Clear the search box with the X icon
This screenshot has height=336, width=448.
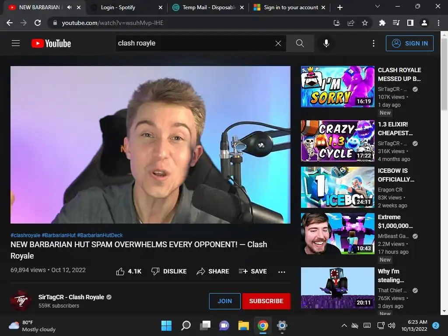278,43
